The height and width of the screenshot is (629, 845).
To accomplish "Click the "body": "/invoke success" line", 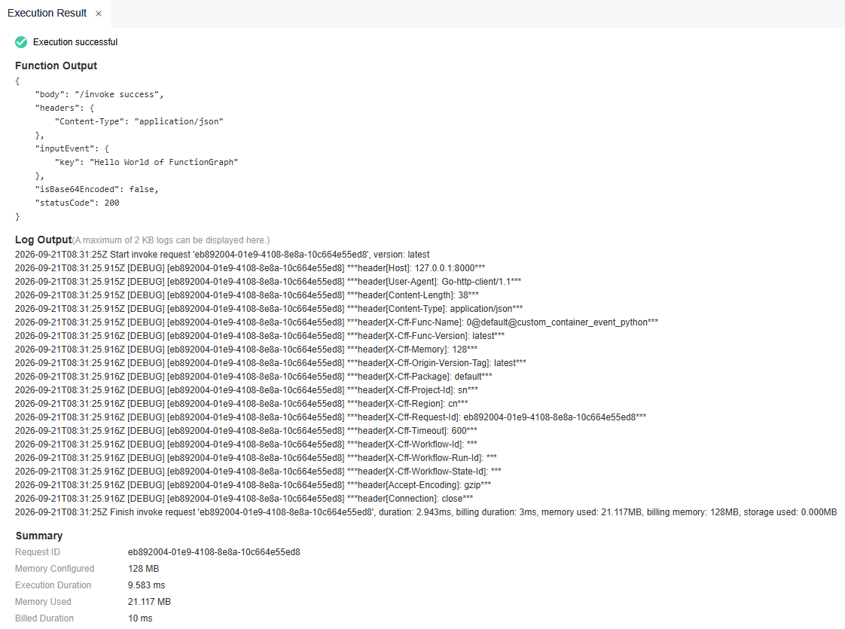I will (99, 94).
